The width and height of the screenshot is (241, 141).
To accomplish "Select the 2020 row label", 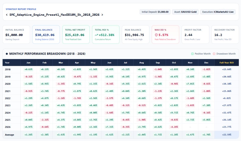I will pyautogui.click(x=8, y=84).
